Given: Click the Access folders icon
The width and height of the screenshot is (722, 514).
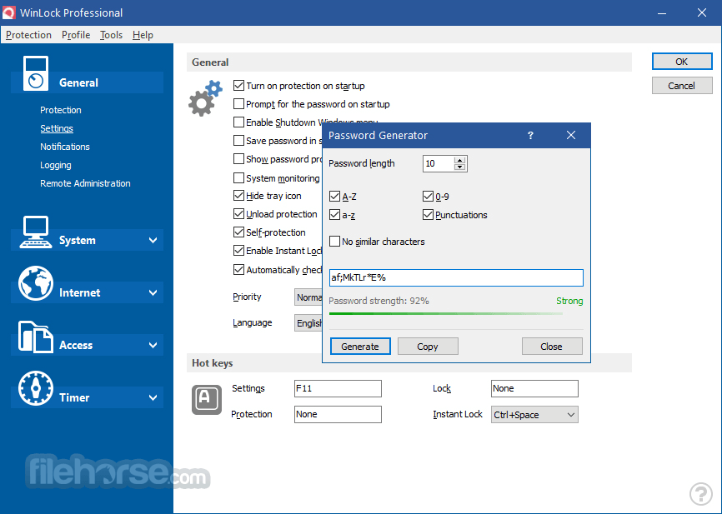Looking at the screenshot, I should point(36,337).
